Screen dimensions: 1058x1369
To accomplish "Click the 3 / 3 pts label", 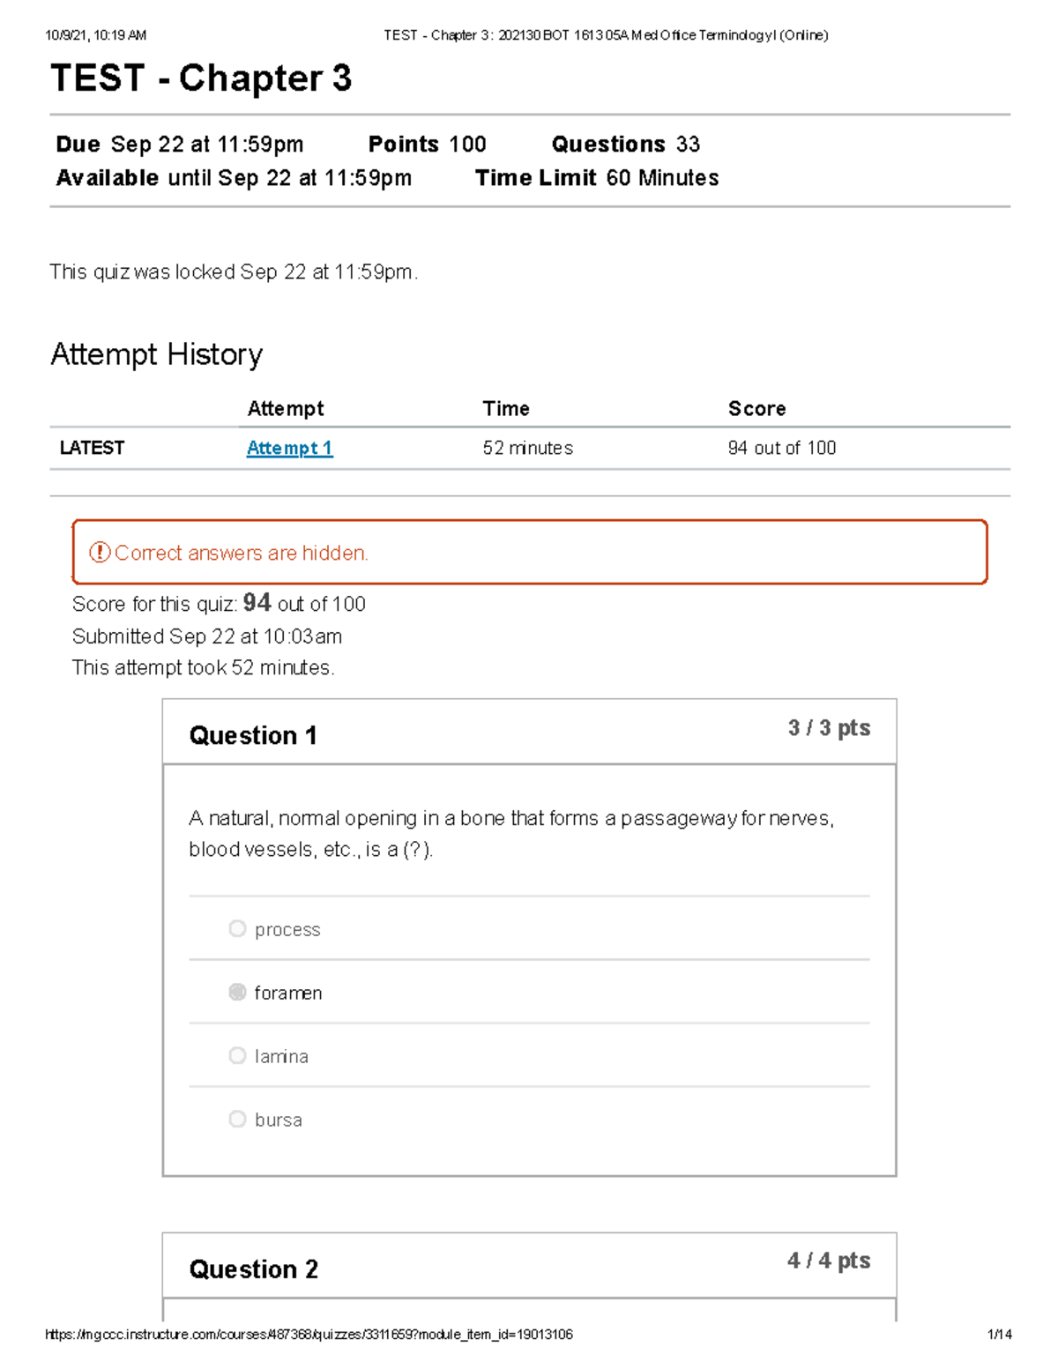I will (x=829, y=728).
